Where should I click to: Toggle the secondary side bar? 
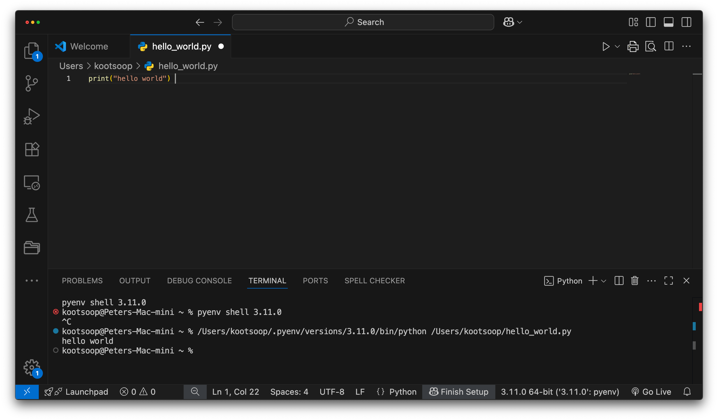(x=687, y=22)
